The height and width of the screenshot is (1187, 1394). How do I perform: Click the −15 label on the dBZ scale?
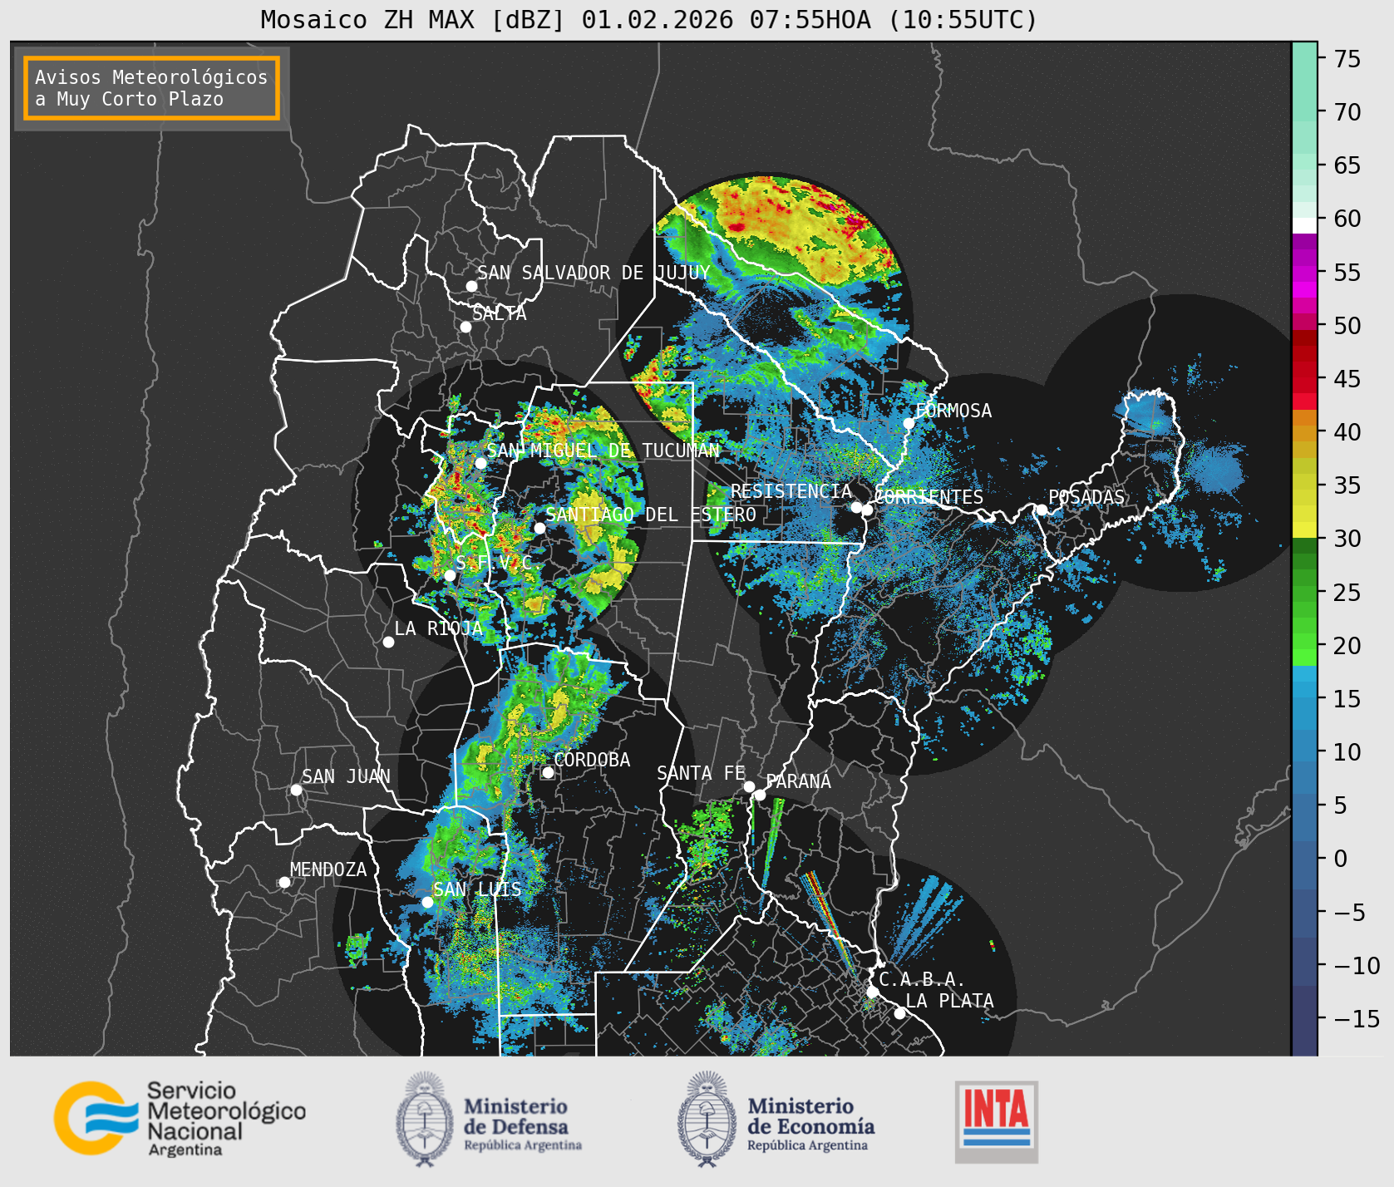tap(1357, 1018)
